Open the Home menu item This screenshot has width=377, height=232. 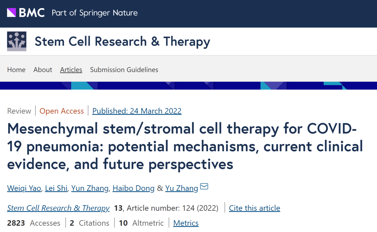16,70
